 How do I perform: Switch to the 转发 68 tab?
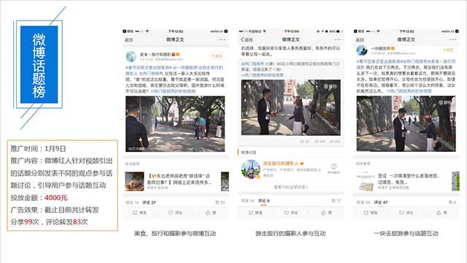(x=363, y=202)
